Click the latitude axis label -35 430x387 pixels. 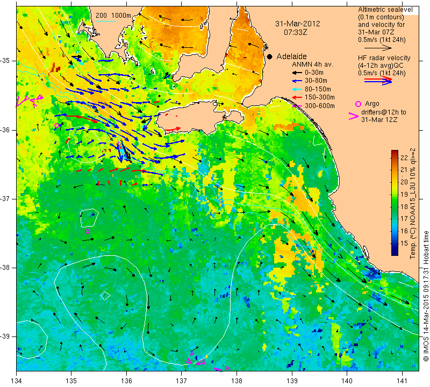[5, 61]
